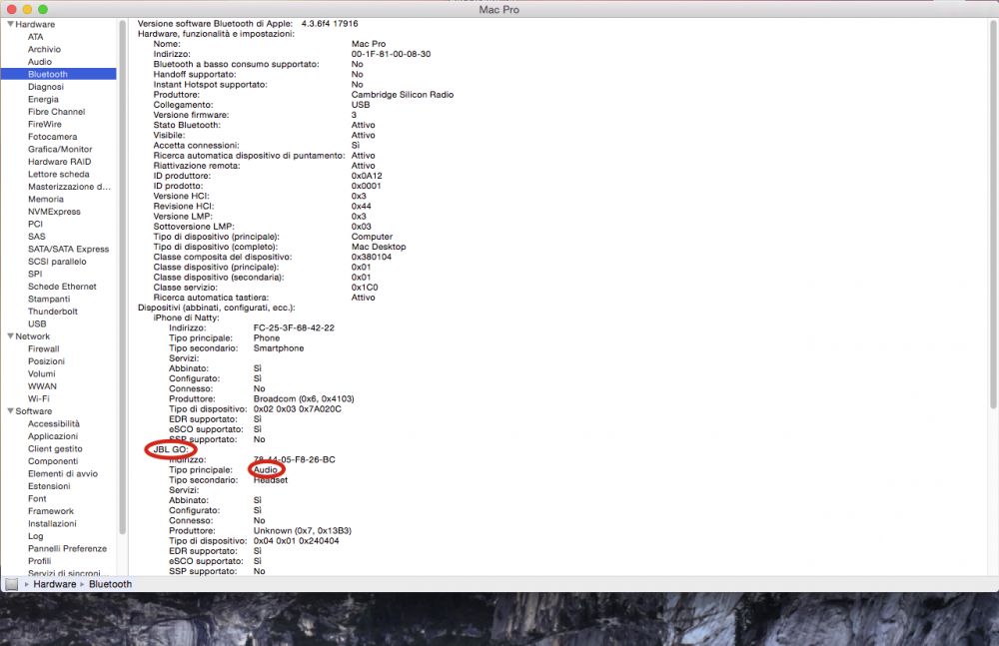Collapse the Software section triangle
This screenshot has width=999, height=646.
click(x=10, y=411)
